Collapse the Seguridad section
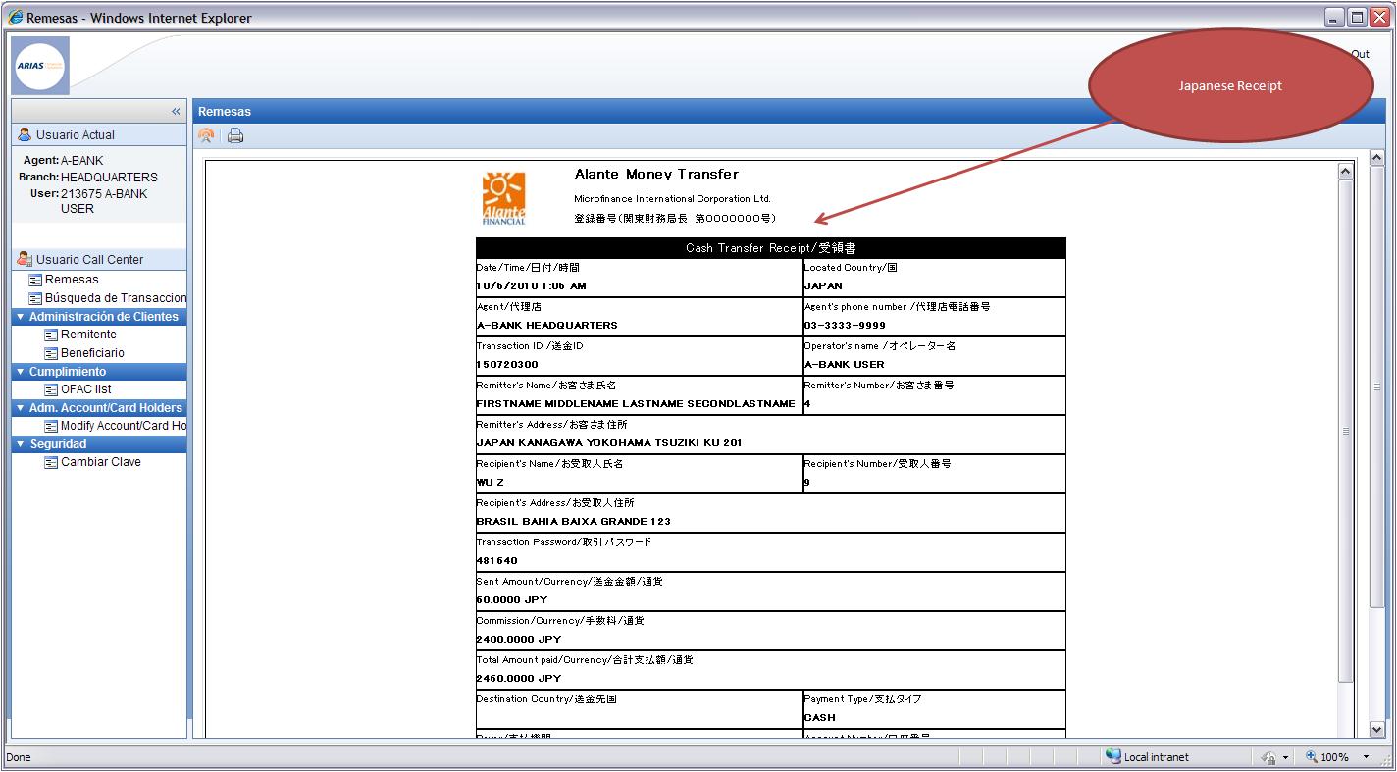This screenshot has height=772, width=1397. coord(20,444)
